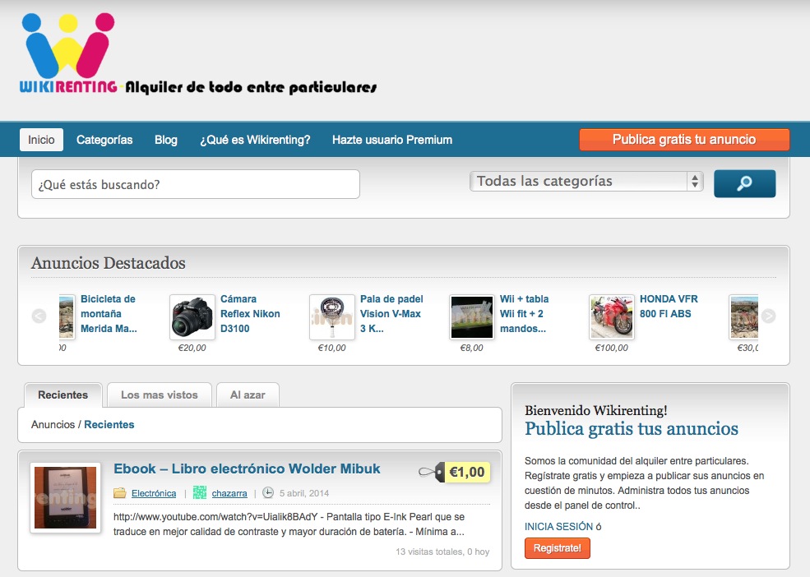
Task: Switch to the Los mas vistos tab
Action: (x=160, y=395)
